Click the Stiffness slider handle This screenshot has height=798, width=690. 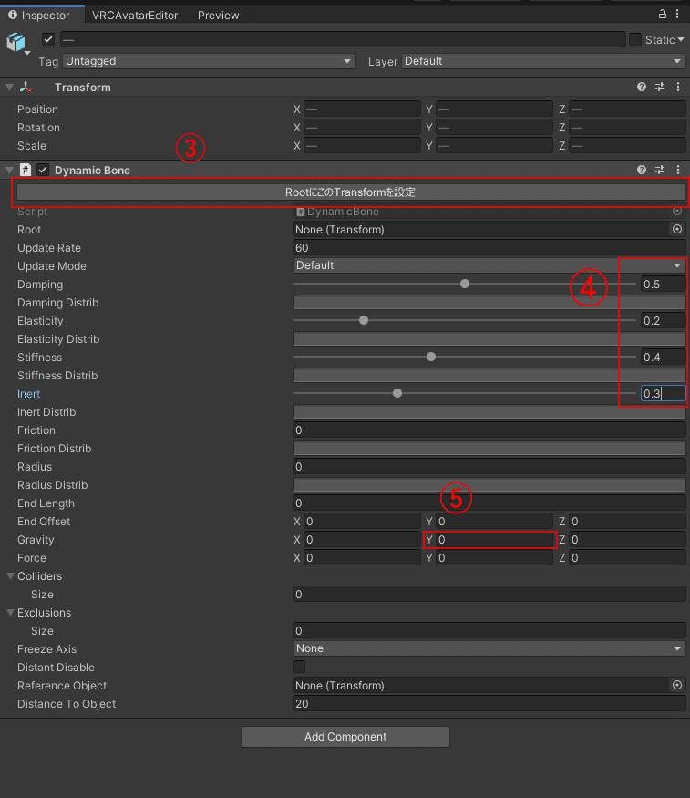coord(431,357)
